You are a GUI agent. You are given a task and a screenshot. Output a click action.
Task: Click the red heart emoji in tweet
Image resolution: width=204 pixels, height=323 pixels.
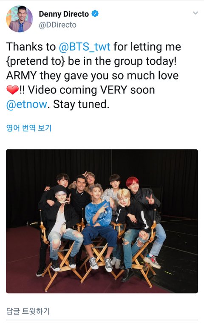pos(13,90)
